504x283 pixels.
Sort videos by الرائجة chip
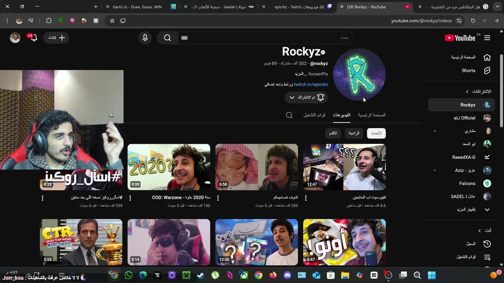354,133
